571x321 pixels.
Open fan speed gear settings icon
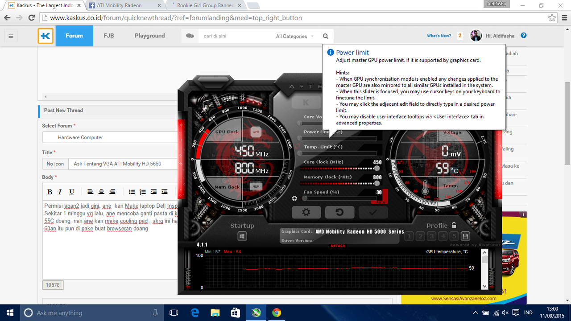pos(294,198)
